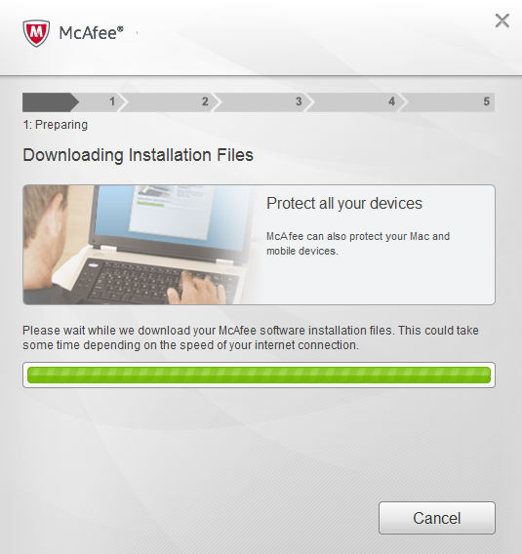This screenshot has height=554, width=522.
Task: Click the Protect all your devices heading
Action: click(x=344, y=204)
